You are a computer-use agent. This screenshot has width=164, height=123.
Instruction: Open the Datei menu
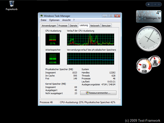coord(44,20)
